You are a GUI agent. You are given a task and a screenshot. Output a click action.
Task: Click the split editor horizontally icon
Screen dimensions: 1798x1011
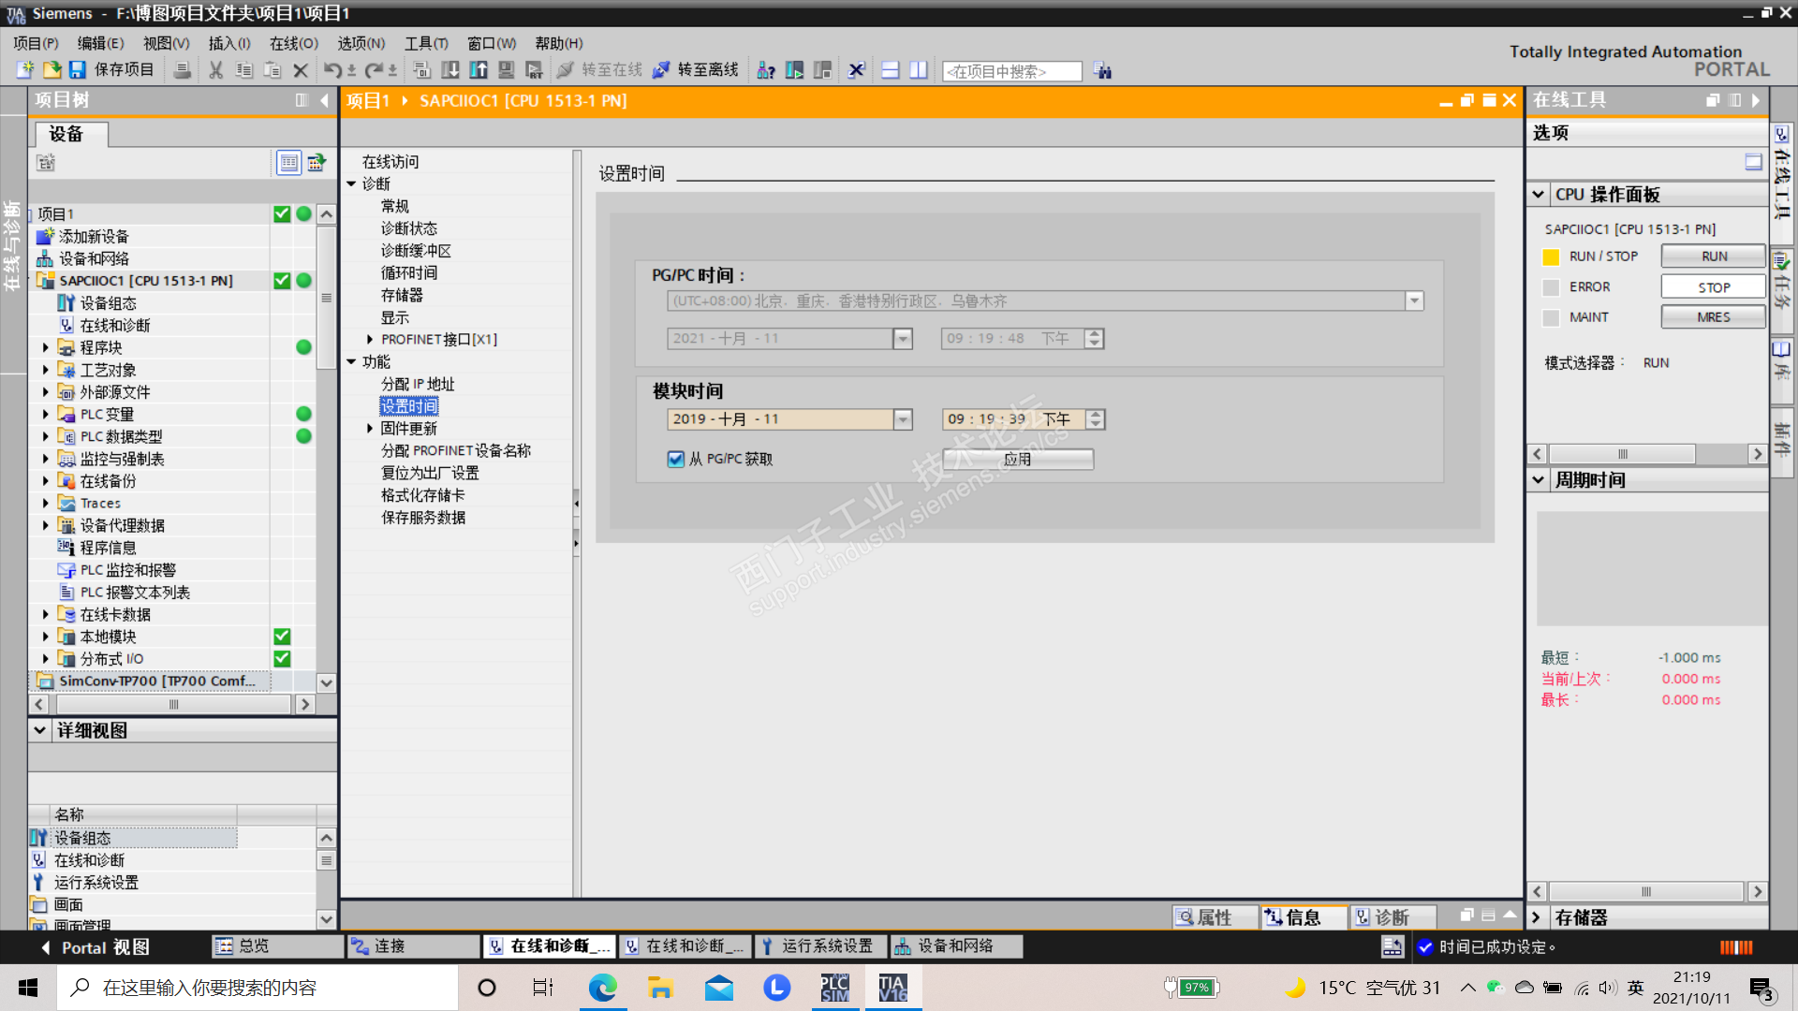click(x=891, y=70)
